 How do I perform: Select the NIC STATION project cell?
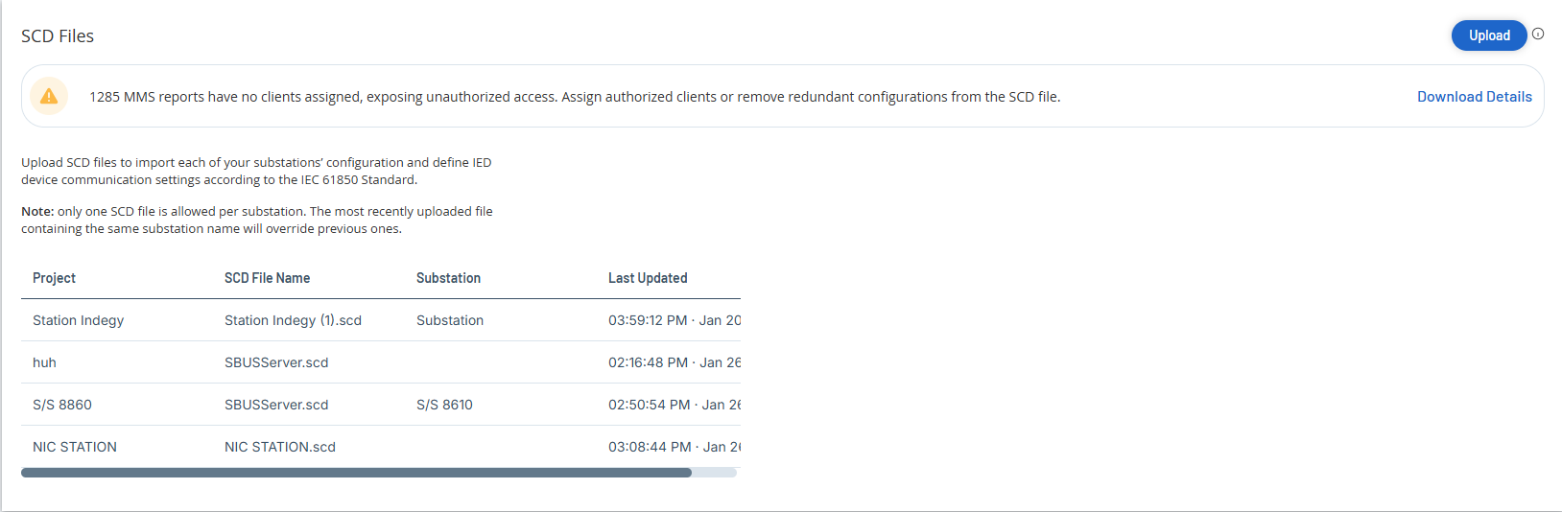(x=75, y=447)
